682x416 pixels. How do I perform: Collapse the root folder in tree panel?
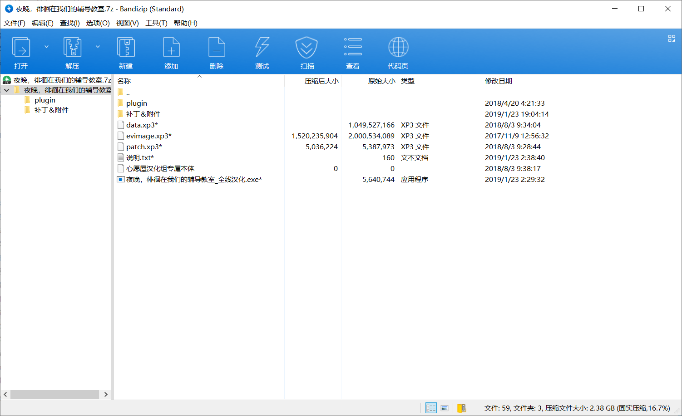click(x=7, y=90)
